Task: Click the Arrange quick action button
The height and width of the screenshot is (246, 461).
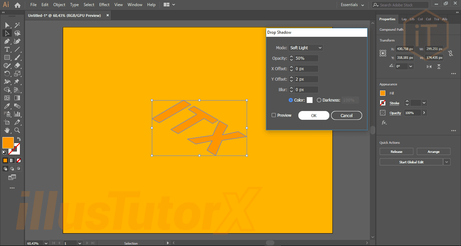Action: pos(434,152)
